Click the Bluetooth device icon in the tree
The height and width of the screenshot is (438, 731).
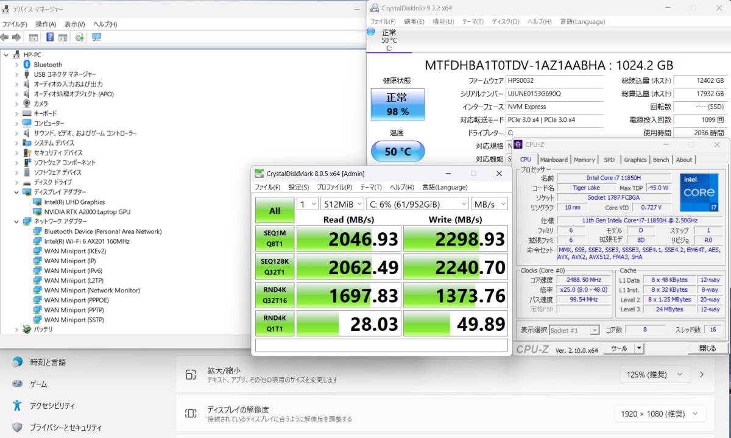pyautogui.click(x=26, y=64)
